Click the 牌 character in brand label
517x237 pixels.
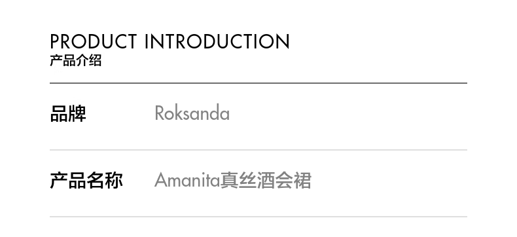point(77,114)
